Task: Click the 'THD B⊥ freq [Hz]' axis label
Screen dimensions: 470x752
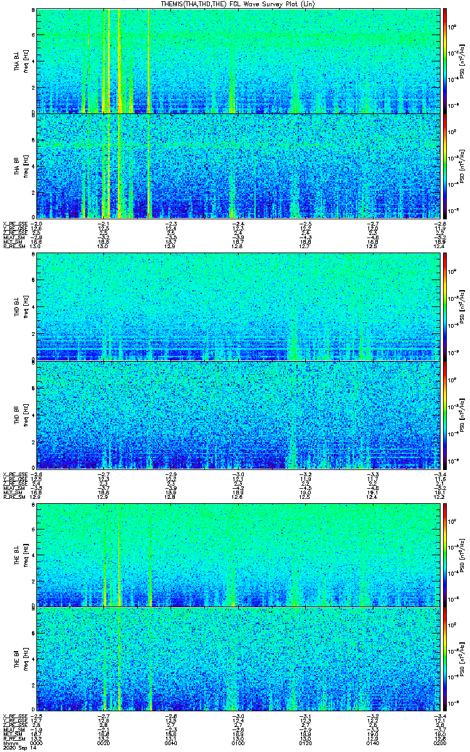Action: pos(22,307)
